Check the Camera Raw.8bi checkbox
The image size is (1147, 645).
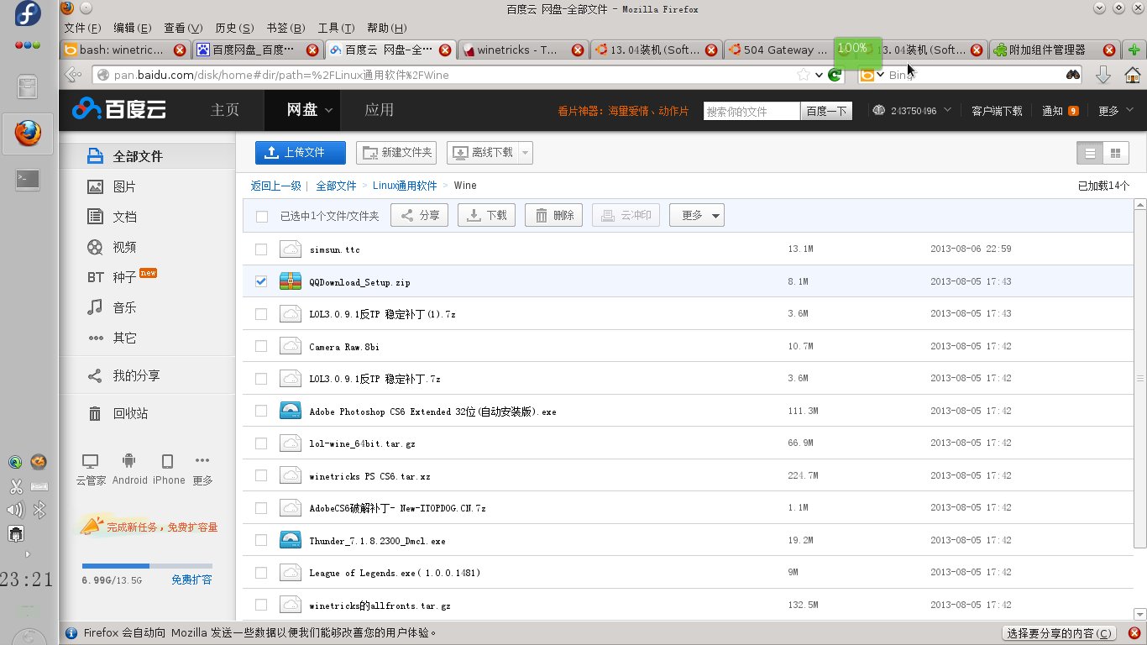[261, 346]
